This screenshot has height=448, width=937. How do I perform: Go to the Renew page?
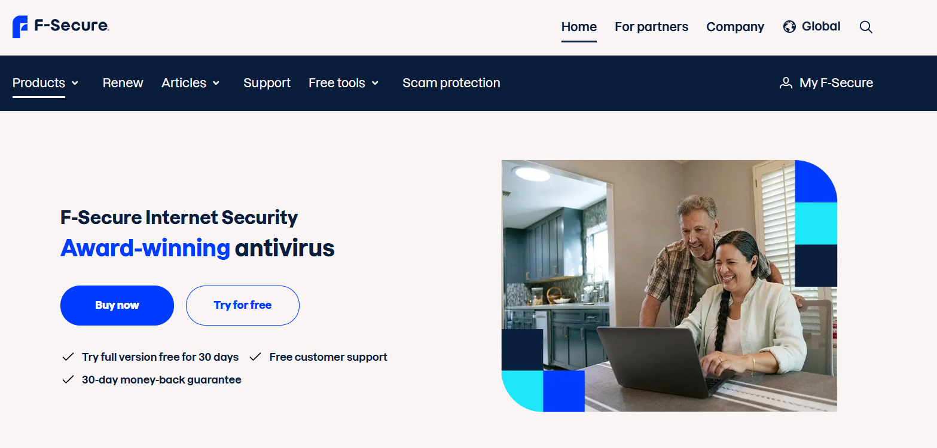(123, 83)
